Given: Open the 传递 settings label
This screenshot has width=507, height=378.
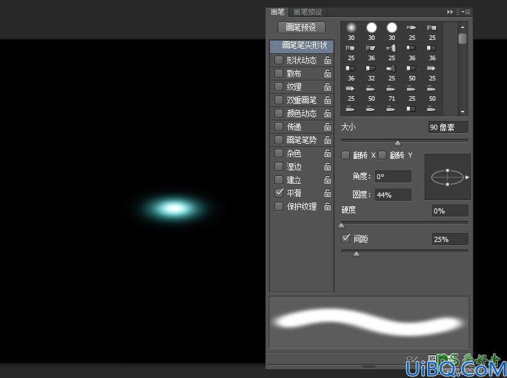Looking at the screenshot, I should 294,127.
